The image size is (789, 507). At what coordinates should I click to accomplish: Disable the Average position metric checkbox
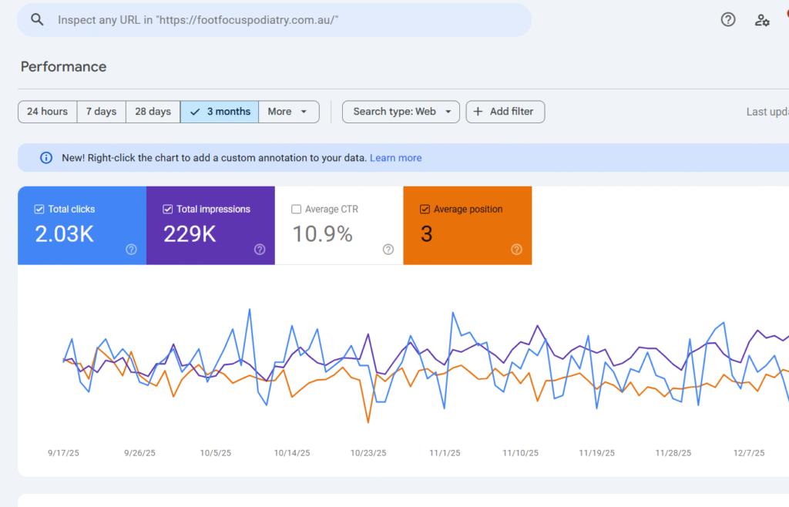tap(425, 209)
